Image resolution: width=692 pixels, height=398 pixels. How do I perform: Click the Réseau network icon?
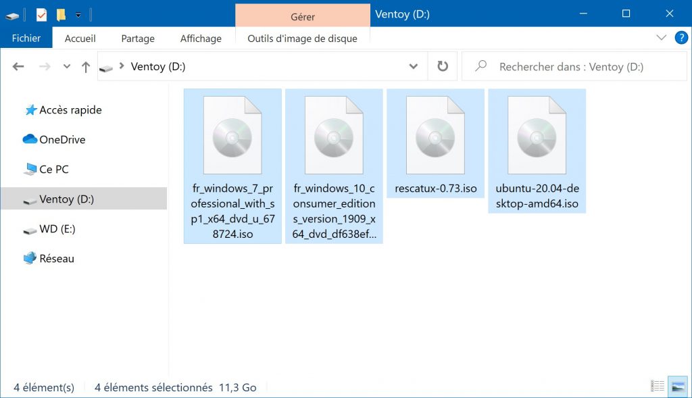pos(30,258)
